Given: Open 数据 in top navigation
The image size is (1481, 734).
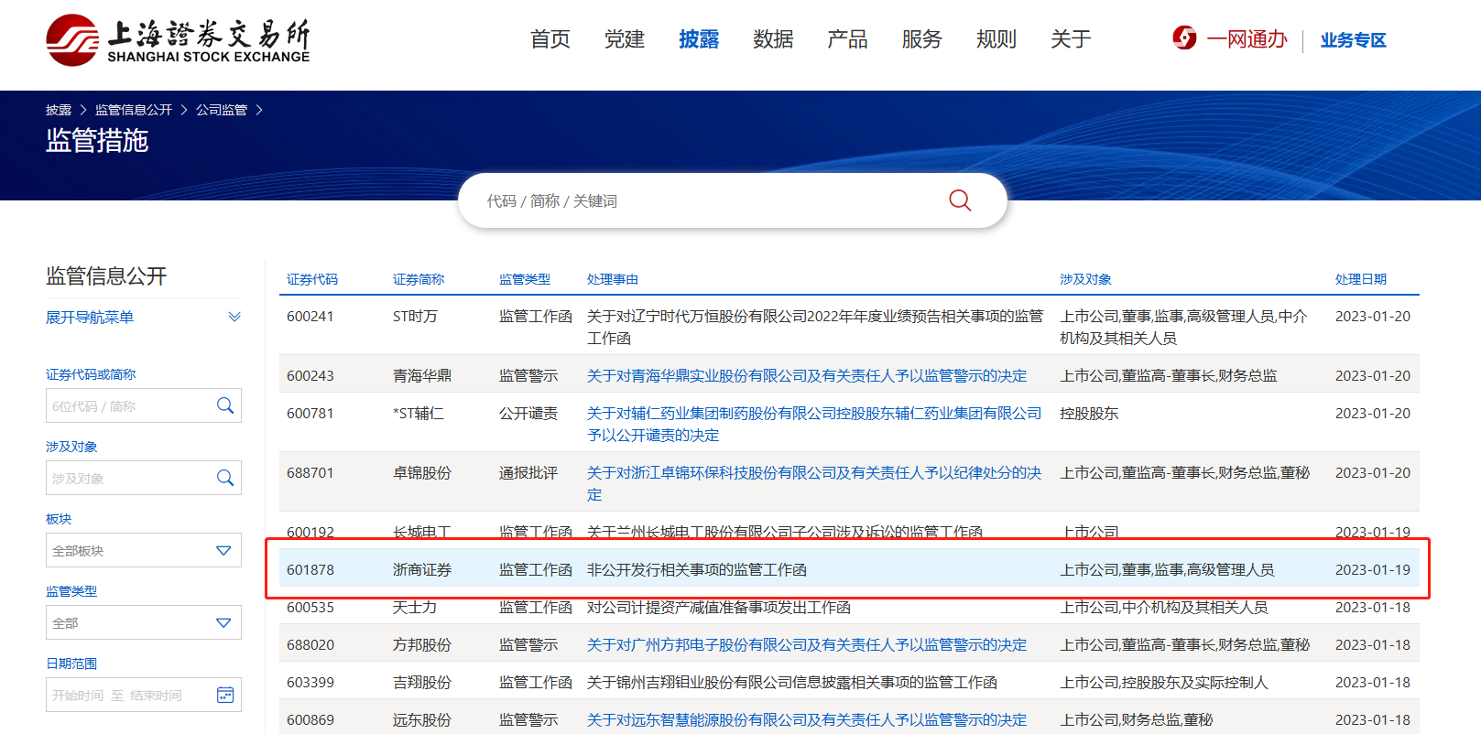Looking at the screenshot, I should point(773,39).
